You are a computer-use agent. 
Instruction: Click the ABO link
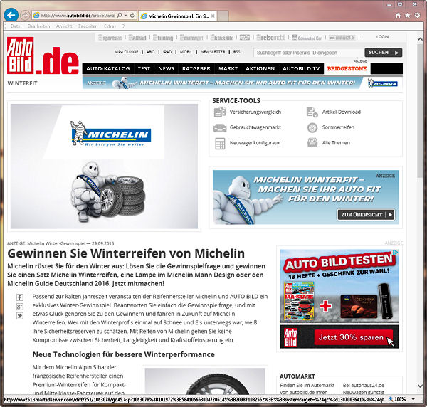click(150, 52)
